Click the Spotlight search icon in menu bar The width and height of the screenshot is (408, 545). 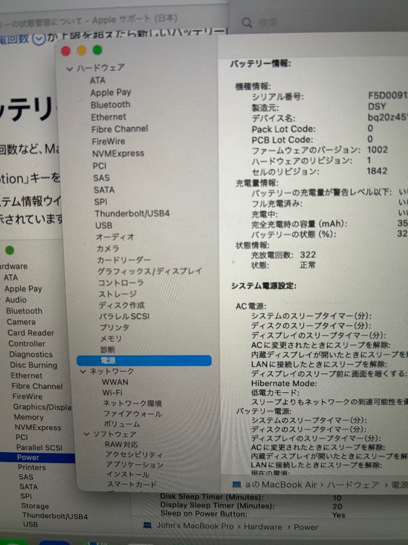(x=246, y=22)
